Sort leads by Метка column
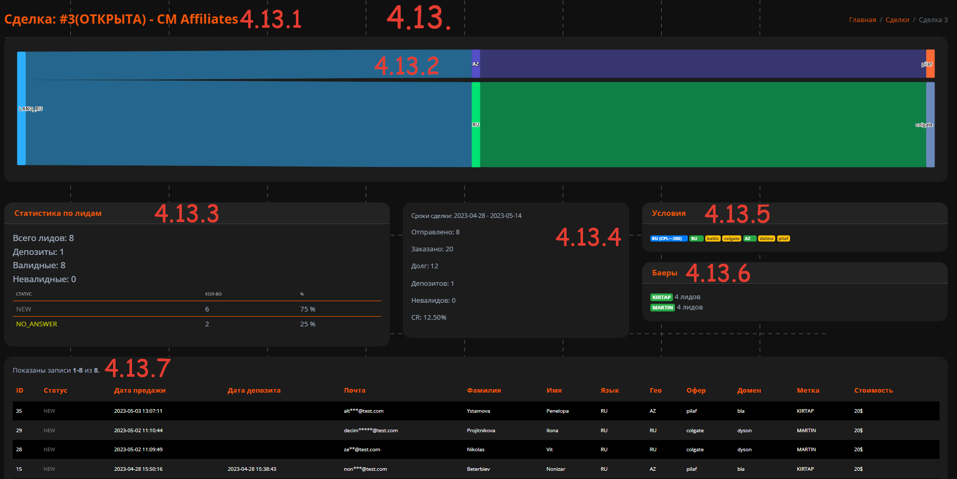The image size is (957, 479). (808, 391)
